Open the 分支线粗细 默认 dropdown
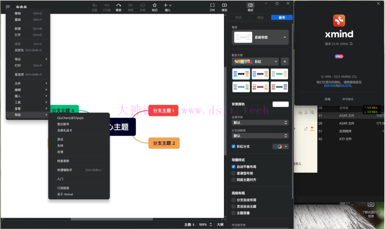Viewport: 385px width, 229px height. pos(260,136)
